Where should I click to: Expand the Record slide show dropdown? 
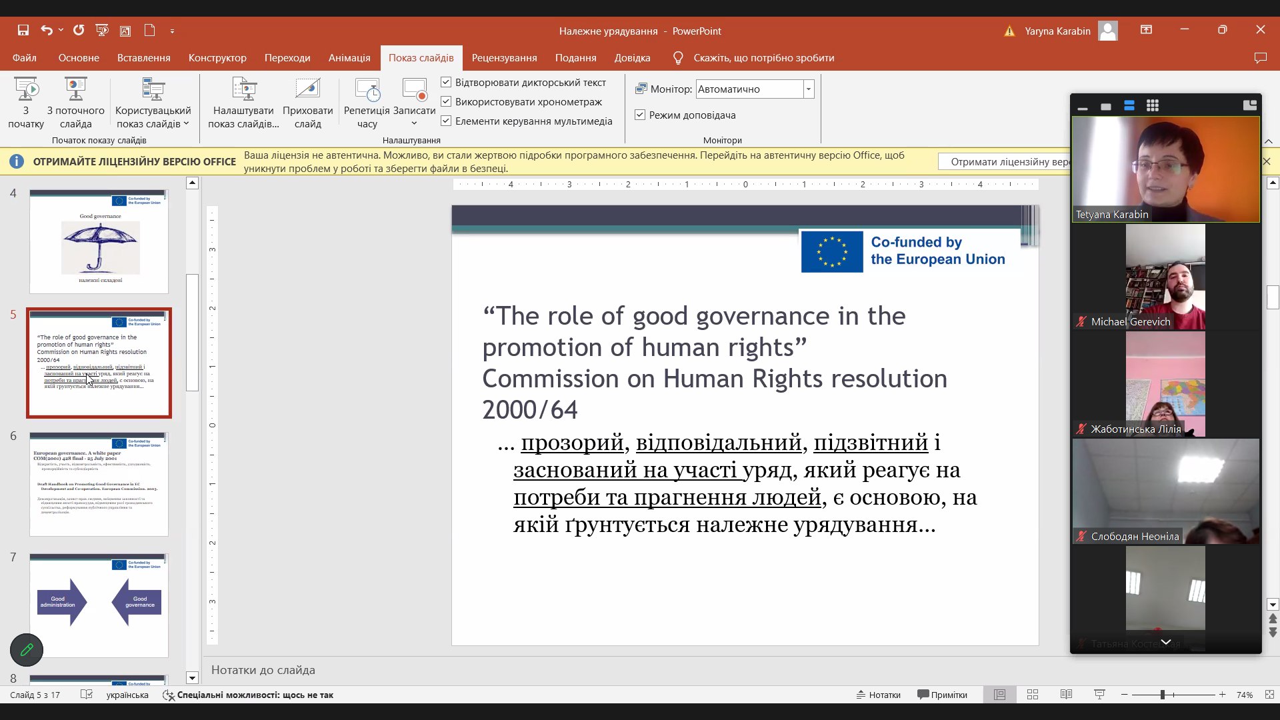click(x=414, y=124)
